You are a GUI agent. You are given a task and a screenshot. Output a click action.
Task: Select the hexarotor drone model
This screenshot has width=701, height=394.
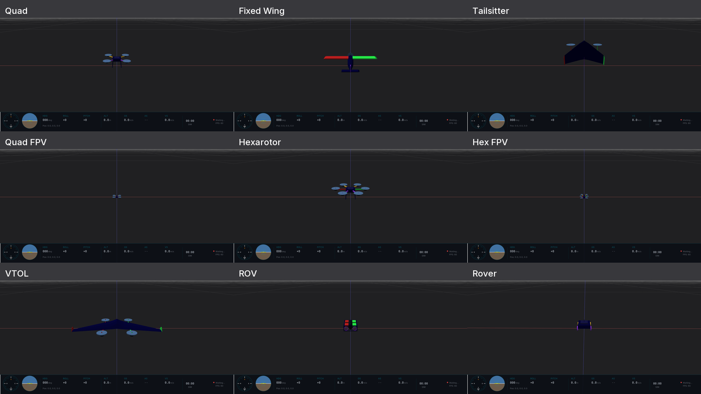click(350, 190)
